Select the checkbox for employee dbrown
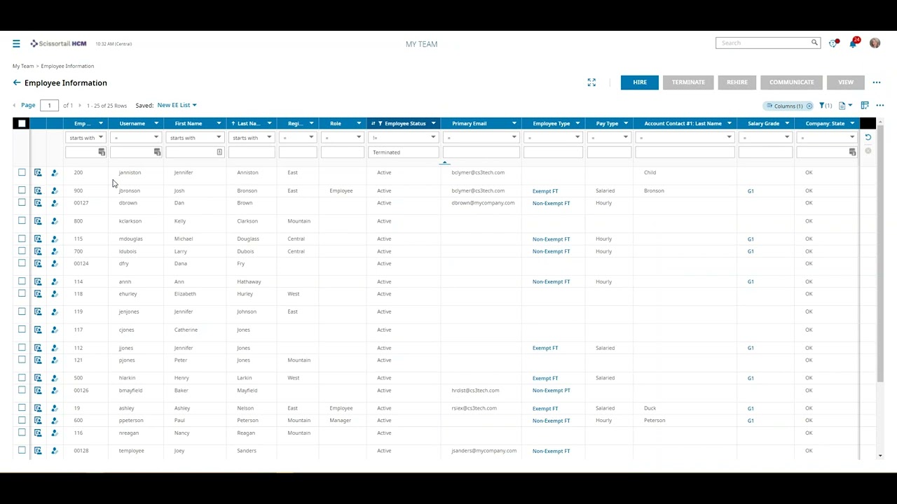Viewport: 897px width, 504px height. tap(22, 203)
